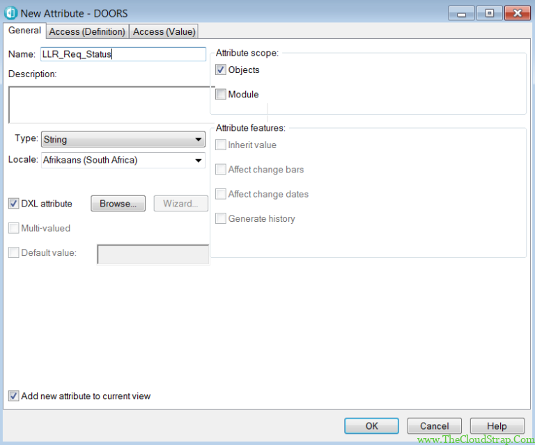Image resolution: width=535 pixels, height=445 pixels.
Task: Cancel the New Attribute dialog
Action: coord(434,426)
